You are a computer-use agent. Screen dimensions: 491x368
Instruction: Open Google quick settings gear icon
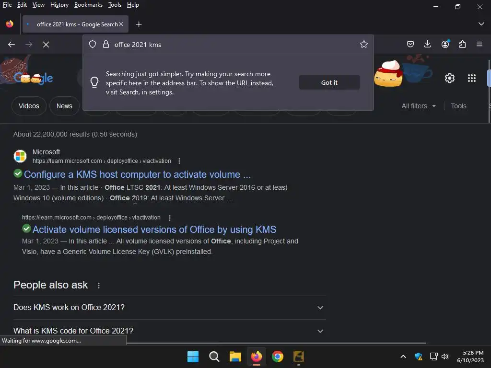(x=450, y=78)
